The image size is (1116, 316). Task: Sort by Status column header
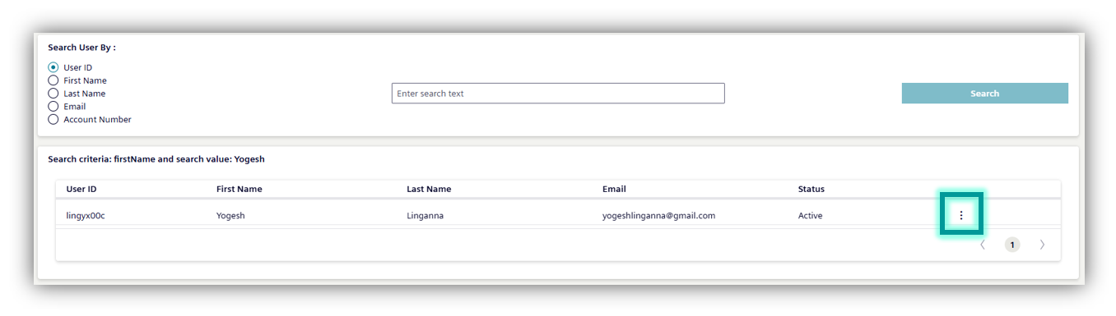(x=811, y=189)
